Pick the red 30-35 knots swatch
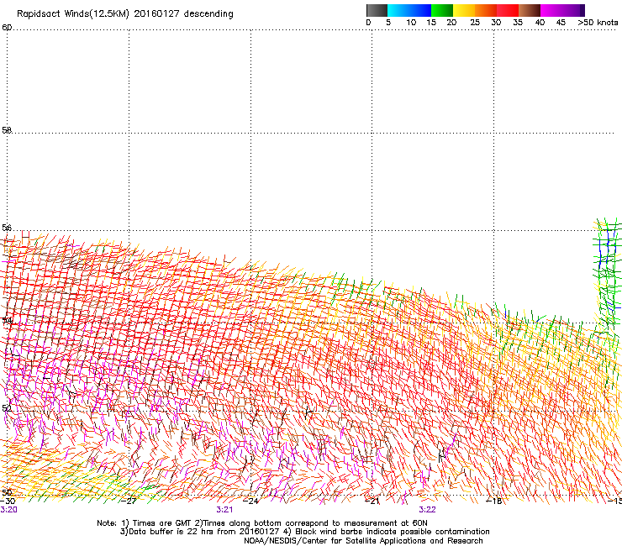The height and width of the screenshot is (546, 622). point(508,10)
